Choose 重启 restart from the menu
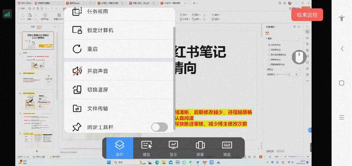The image size is (352, 166). coord(120,49)
